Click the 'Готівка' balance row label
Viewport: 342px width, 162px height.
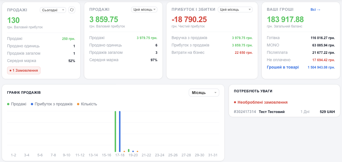273,38
